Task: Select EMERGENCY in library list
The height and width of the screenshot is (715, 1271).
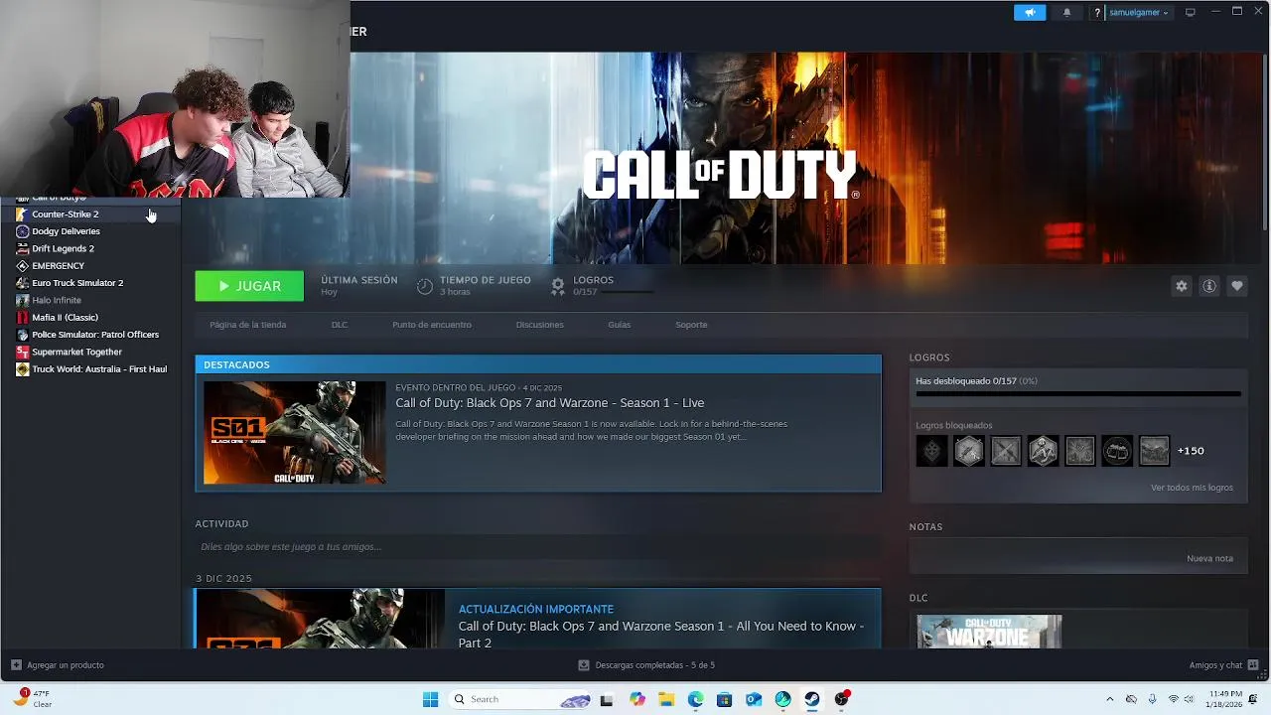Action: pos(90,266)
